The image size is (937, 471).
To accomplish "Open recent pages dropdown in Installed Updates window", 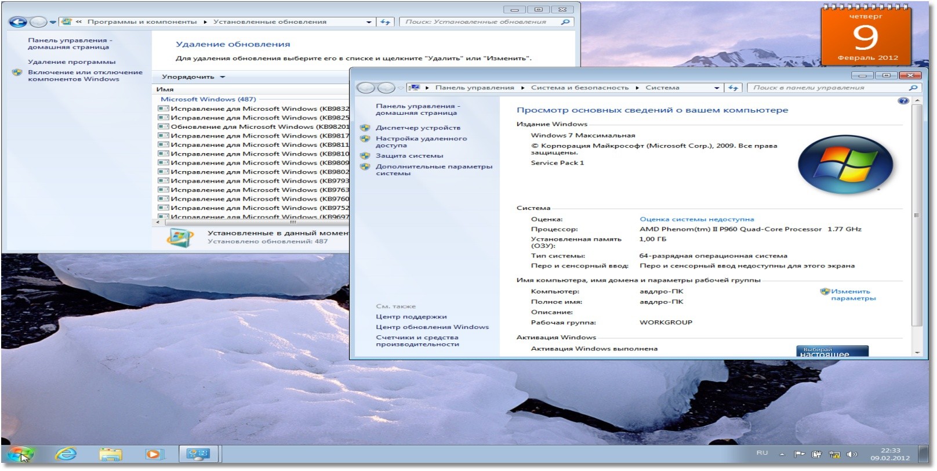I will (x=53, y=23).
